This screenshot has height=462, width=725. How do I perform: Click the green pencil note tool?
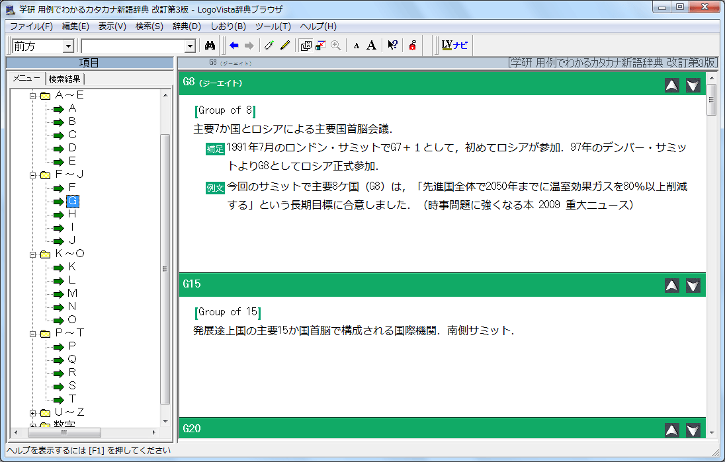[x=269, y=46]
